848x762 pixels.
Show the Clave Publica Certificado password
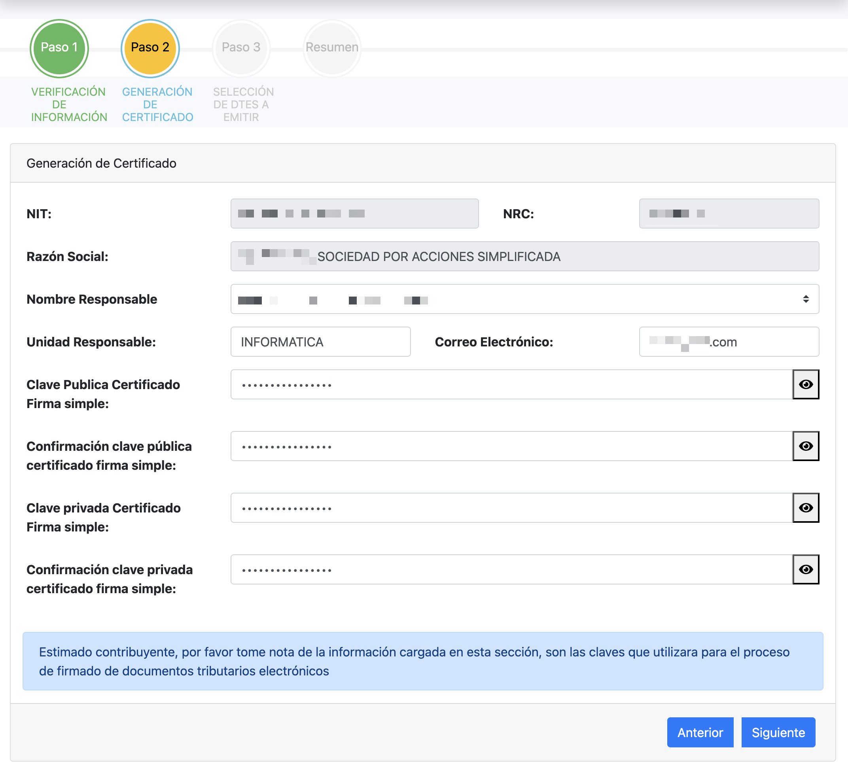pos(805,384)
